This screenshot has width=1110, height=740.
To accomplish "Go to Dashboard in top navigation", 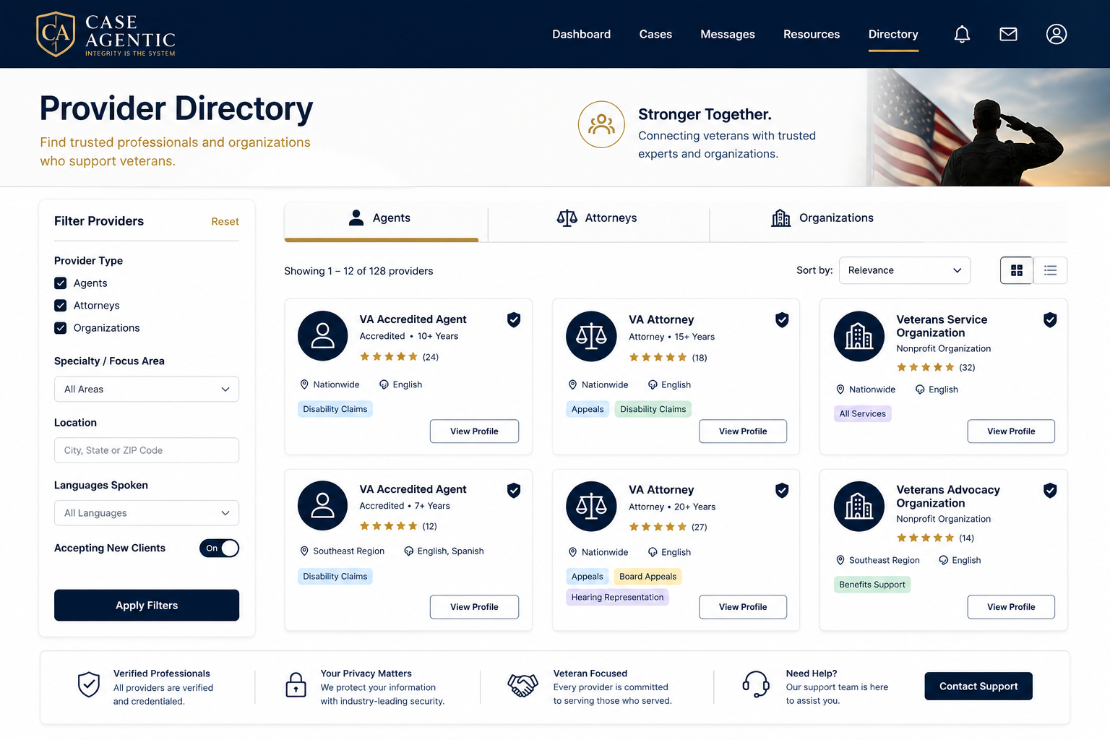I will tap(581, 34).
